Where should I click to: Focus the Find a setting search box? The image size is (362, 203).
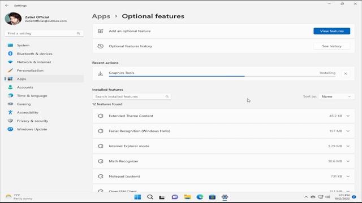pyautogui.click(x=44, y=33)
